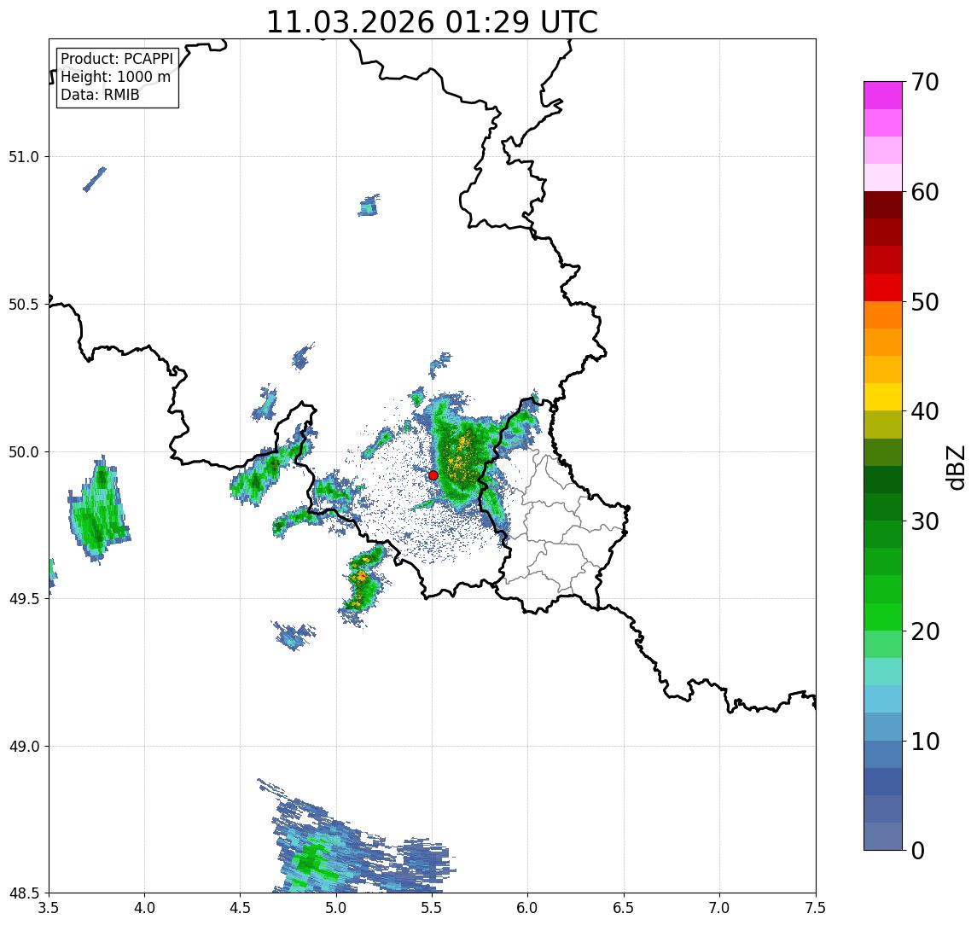Click the 'Product: PCAPPI' label
Screen dimensions: 977x925
[117, 59]
